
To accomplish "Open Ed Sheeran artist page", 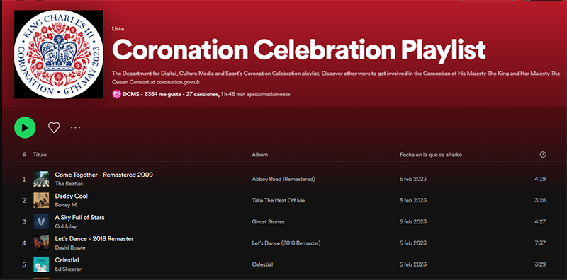I will point(69,269).
